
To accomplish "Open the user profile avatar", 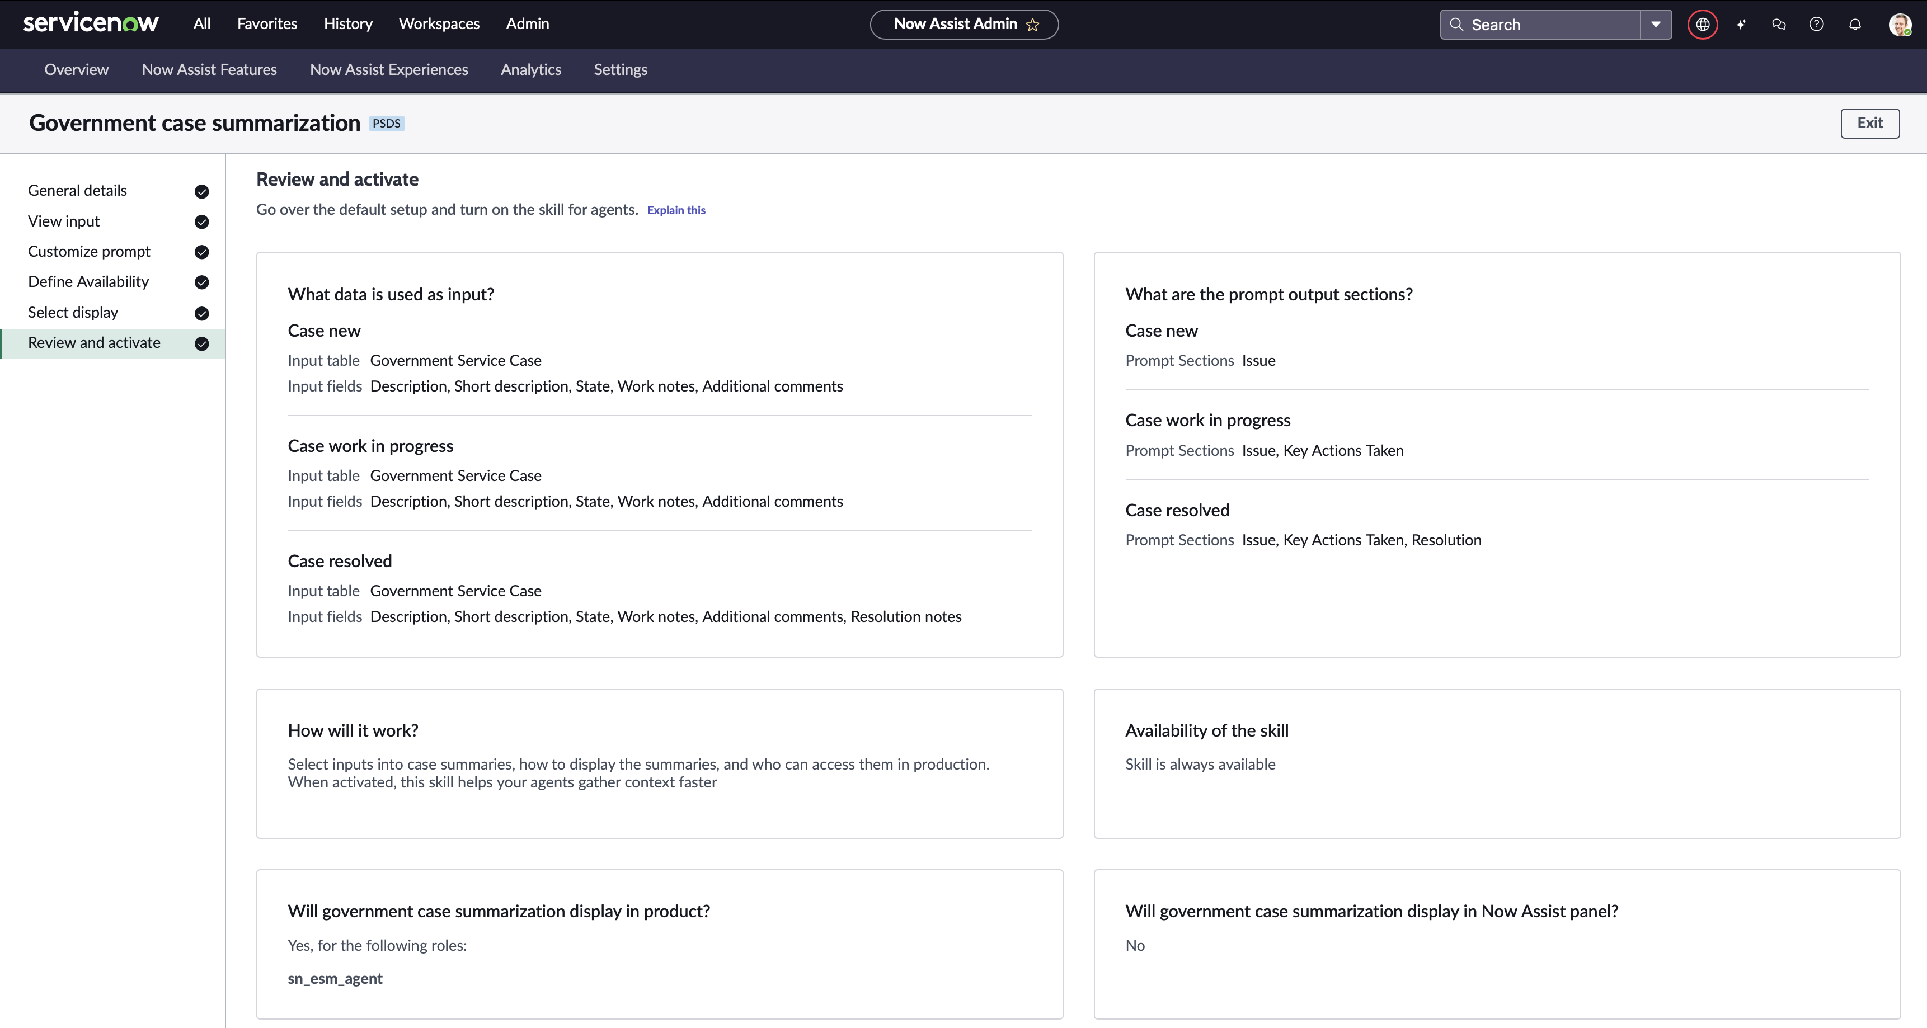I will point(1900,24).
